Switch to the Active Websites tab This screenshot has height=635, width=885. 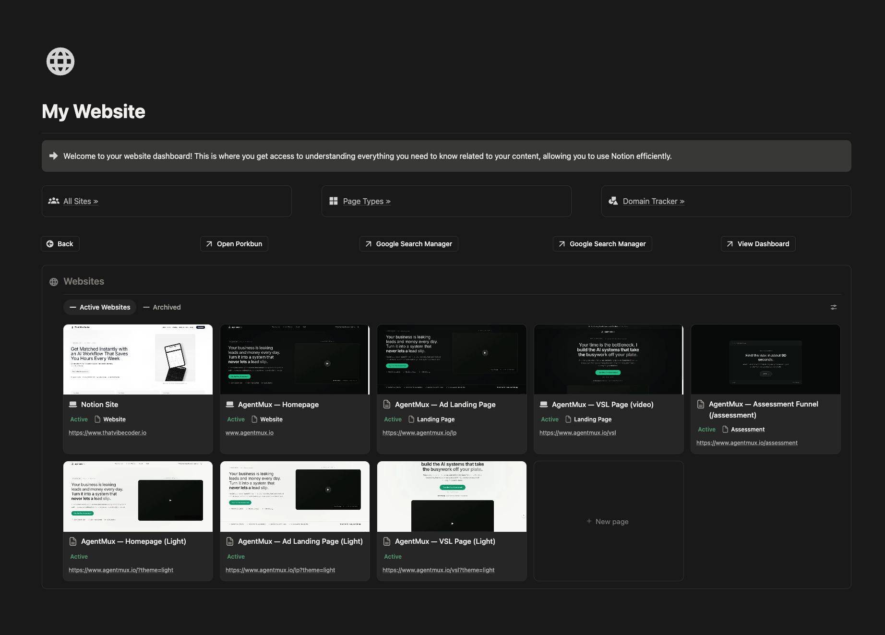coord(100,307)
